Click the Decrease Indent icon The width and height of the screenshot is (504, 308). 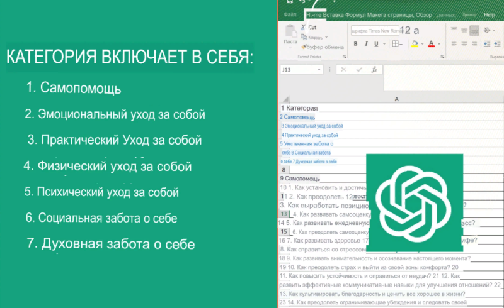coord(487,43)
